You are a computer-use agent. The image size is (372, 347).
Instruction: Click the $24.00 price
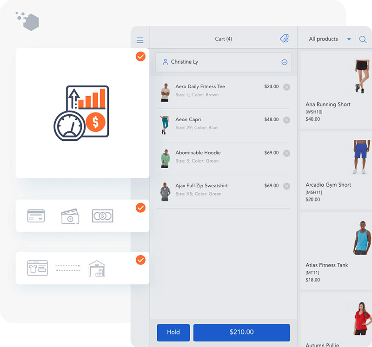(272, 86)
